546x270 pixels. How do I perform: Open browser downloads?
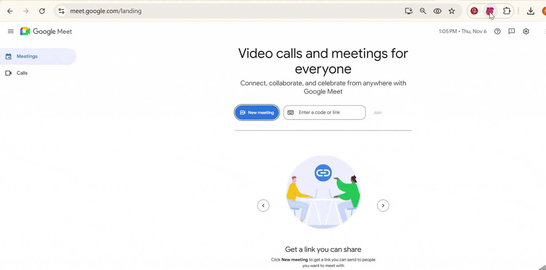coord(531,11)
